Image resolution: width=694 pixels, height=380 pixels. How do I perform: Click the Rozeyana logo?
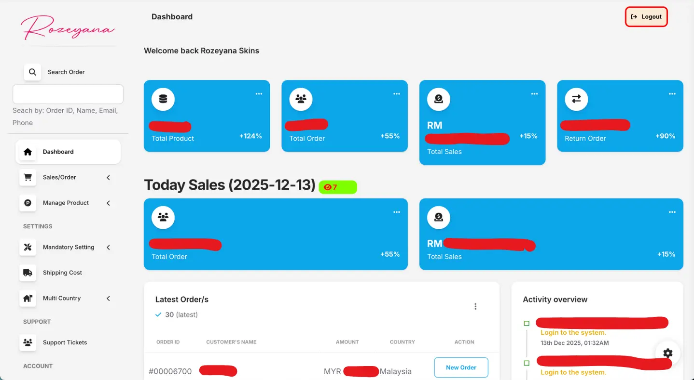tap(68, 27)
